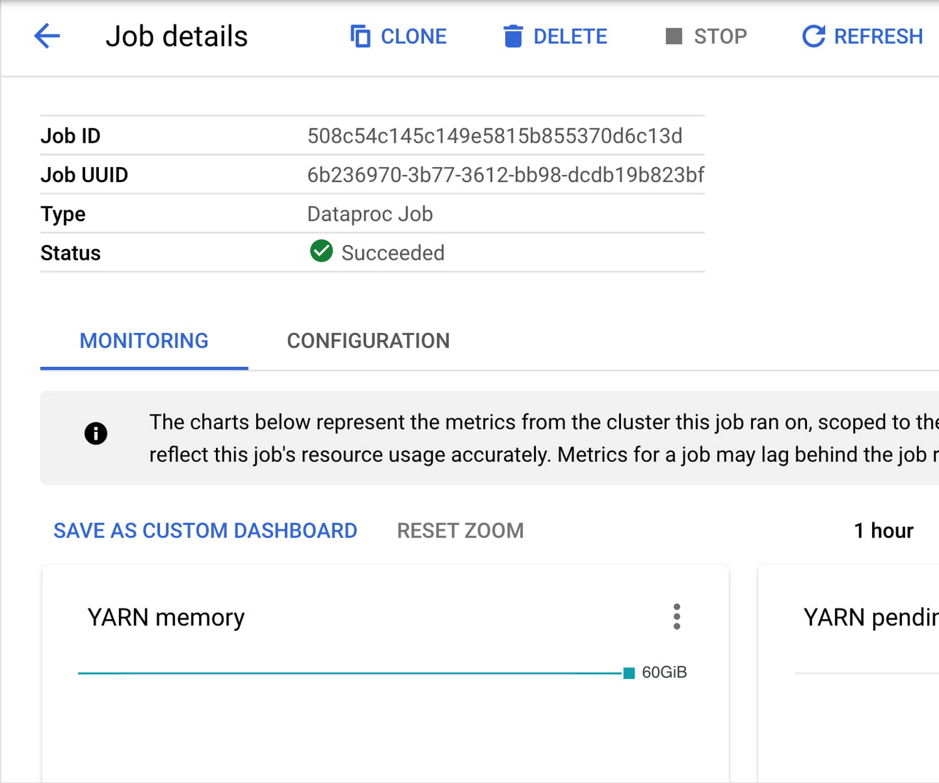Switch to the CONFIGURATION tab
This screenshot has width=939, height=783.
coord(368,341)
